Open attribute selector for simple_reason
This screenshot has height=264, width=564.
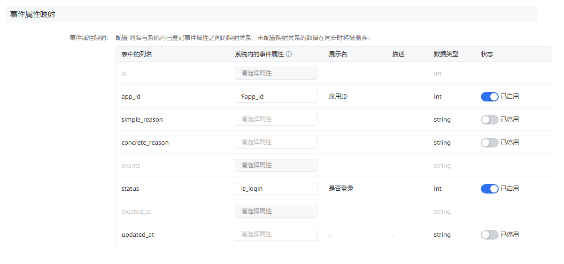pyautogui.click(x=276, y=119)
